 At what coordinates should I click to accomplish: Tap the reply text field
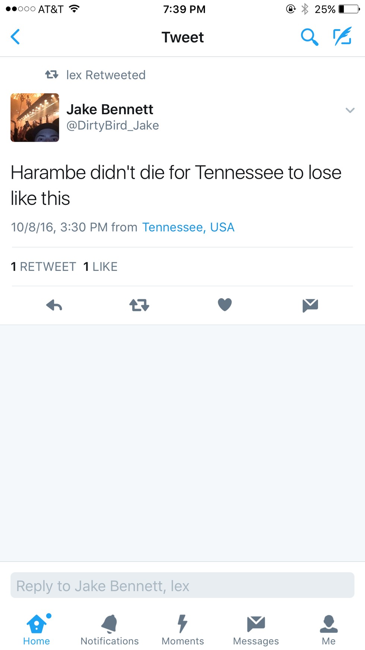point(182,585)
